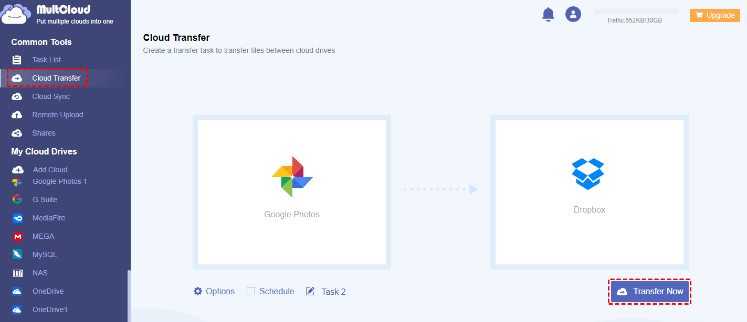Open Shares menu item
This screenshot has width=747, height=322.
[44, 133]
